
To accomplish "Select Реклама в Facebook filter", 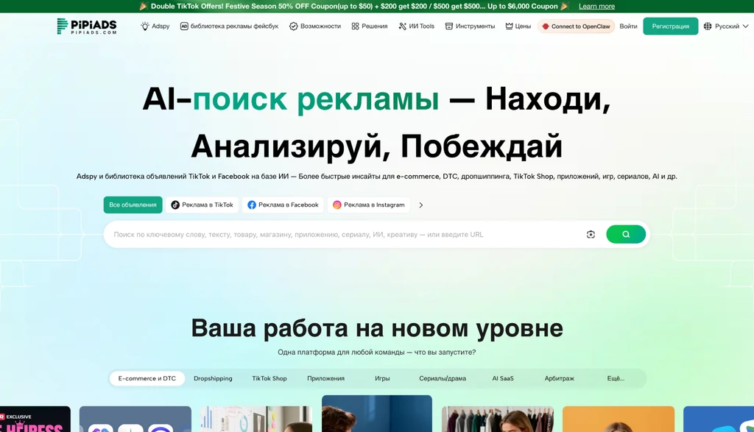I will tap(283, 205).
